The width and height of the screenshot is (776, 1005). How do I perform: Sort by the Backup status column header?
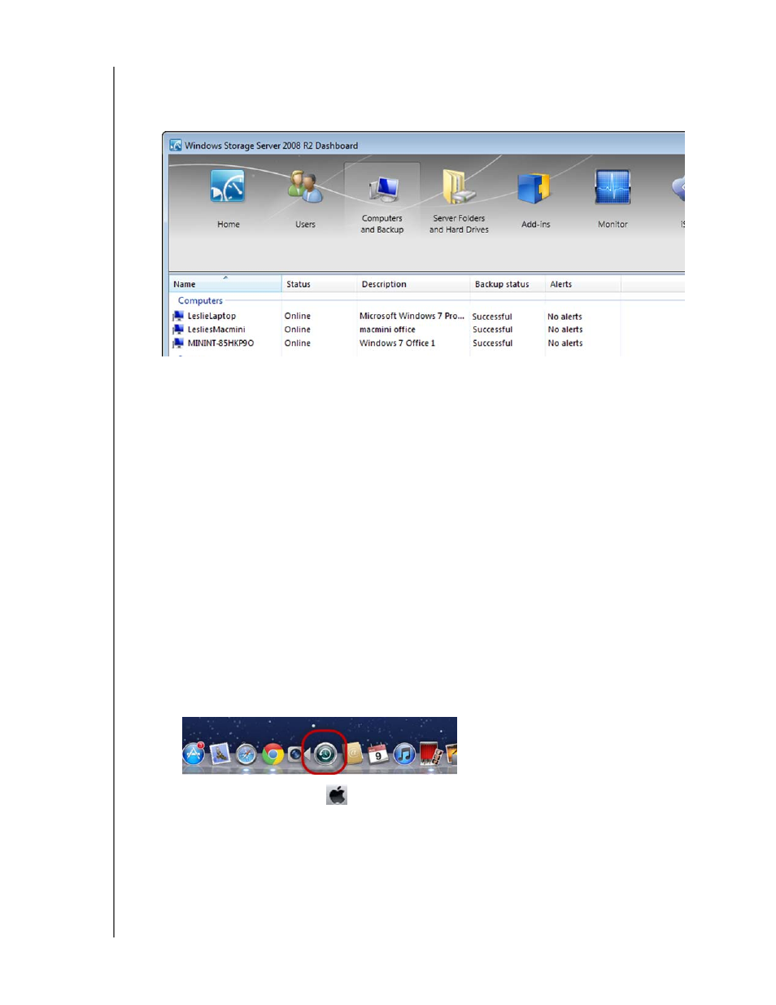click(x=508, y=284)
